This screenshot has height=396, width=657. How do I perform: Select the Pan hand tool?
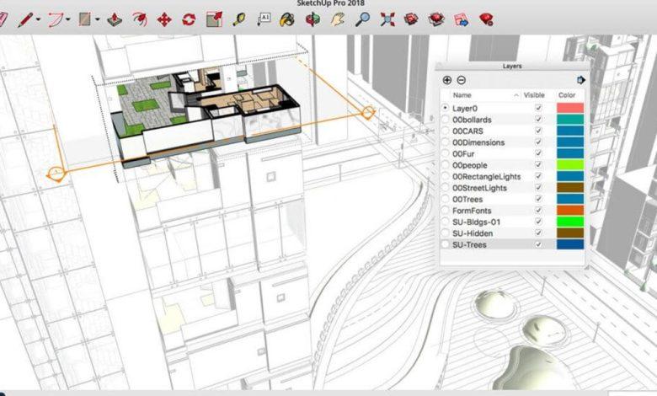(x=337, y=19)
